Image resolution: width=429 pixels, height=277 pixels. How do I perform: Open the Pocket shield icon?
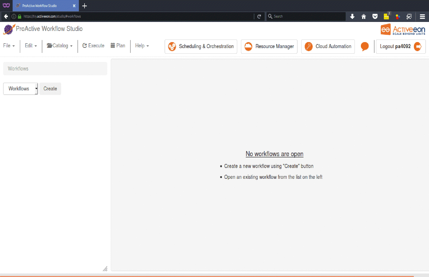coord(375,17)
